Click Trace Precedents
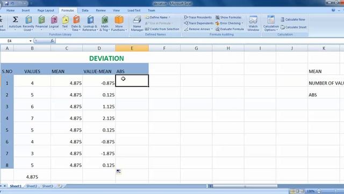Image resolution: width=344 pixels, height=194 pixels. [198, 17]
